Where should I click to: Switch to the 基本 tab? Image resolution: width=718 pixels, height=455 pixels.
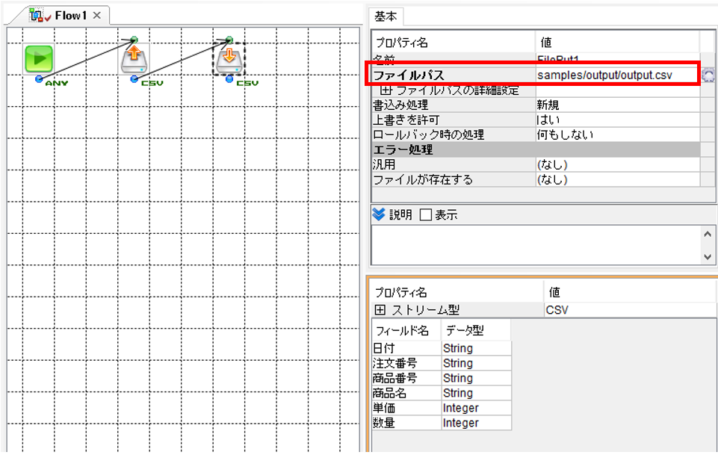point(385,17)
